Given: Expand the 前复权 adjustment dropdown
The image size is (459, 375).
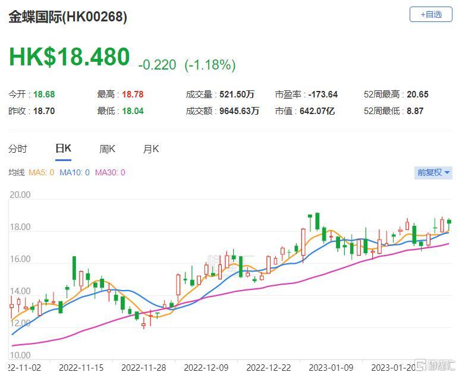Looking at the screenshot, I should click(x=433, y=172).
